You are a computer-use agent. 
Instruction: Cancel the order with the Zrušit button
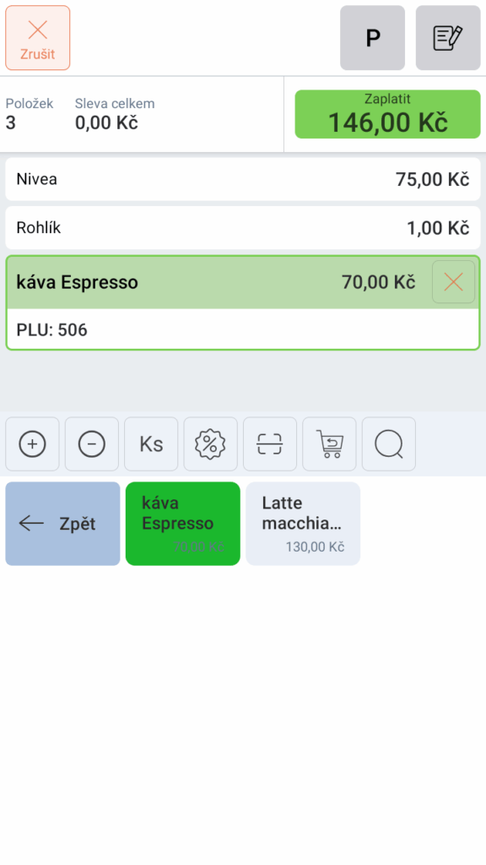(38, 38)
